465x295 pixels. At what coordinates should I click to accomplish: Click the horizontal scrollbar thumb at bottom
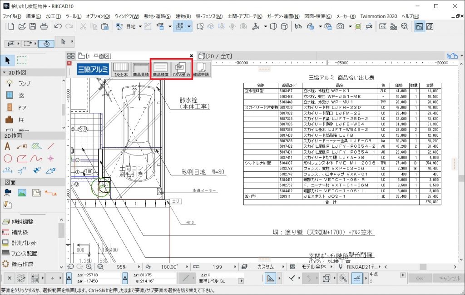[x=423, y=267]
